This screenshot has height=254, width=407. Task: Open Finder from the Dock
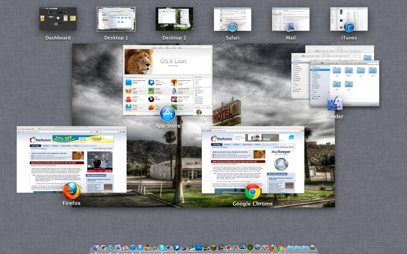point(96,248)
